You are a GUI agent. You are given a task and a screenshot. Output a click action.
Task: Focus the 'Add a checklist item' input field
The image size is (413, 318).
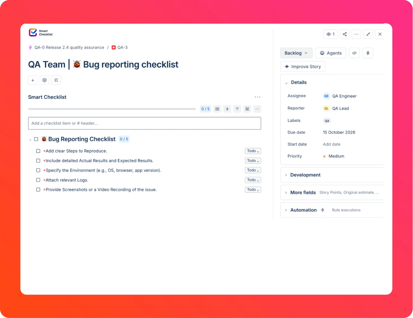click(145, 123)
